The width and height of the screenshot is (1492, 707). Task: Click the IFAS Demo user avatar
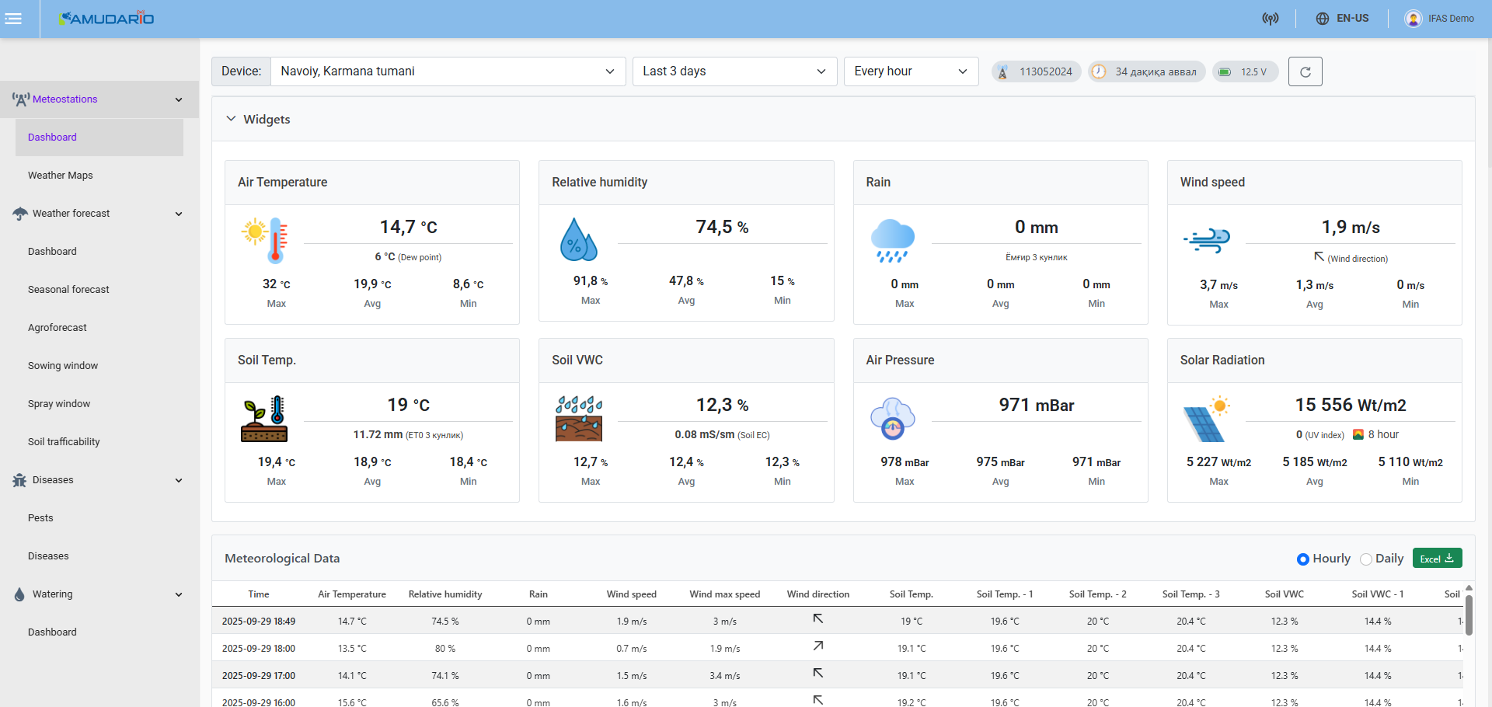pyautogui.click(x=1413, y=19)
